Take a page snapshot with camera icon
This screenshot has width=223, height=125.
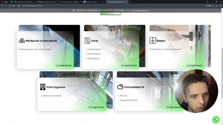[x=206, y=6]
